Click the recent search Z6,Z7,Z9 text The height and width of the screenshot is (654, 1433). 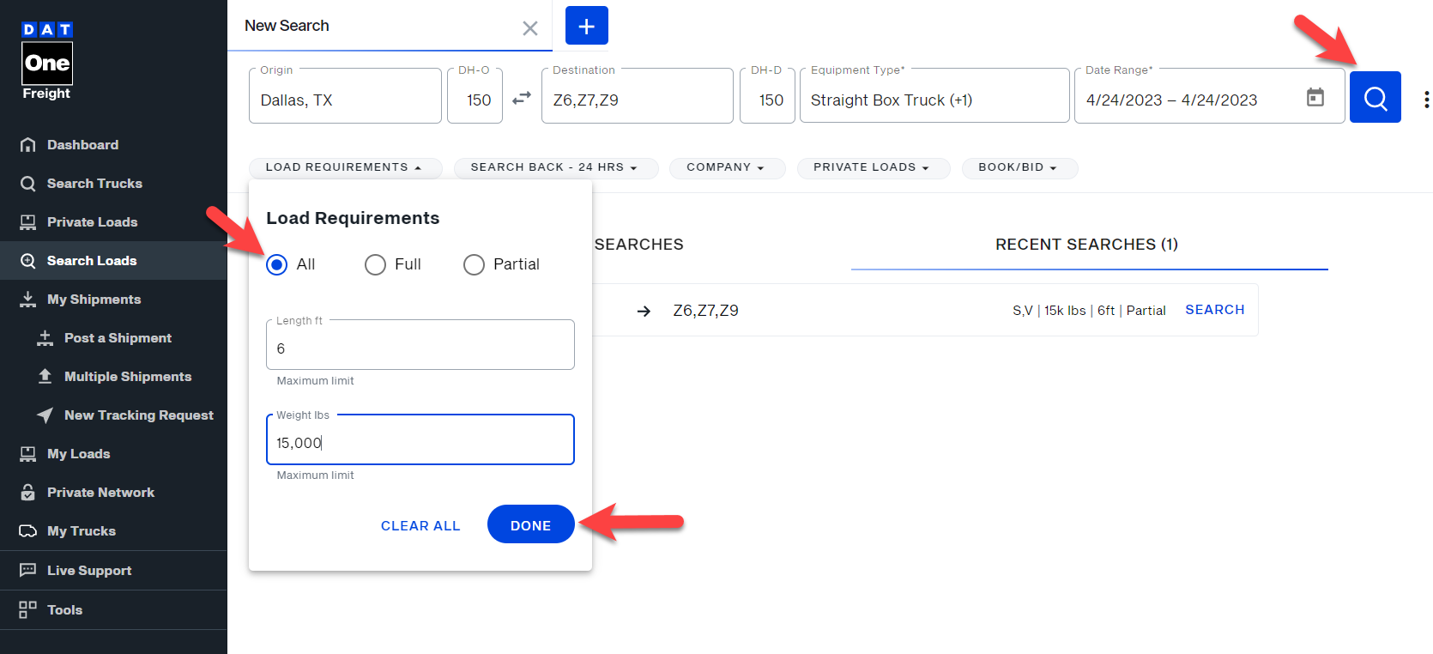click(705, 311)
